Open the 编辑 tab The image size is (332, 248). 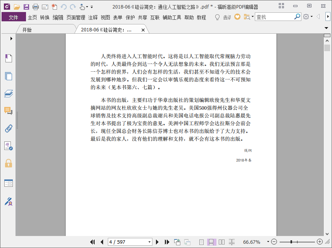(x=58, y=17)
